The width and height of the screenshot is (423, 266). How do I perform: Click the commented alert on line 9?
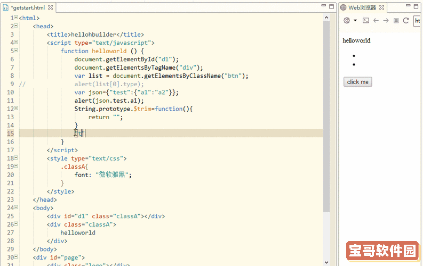point(109,84)
